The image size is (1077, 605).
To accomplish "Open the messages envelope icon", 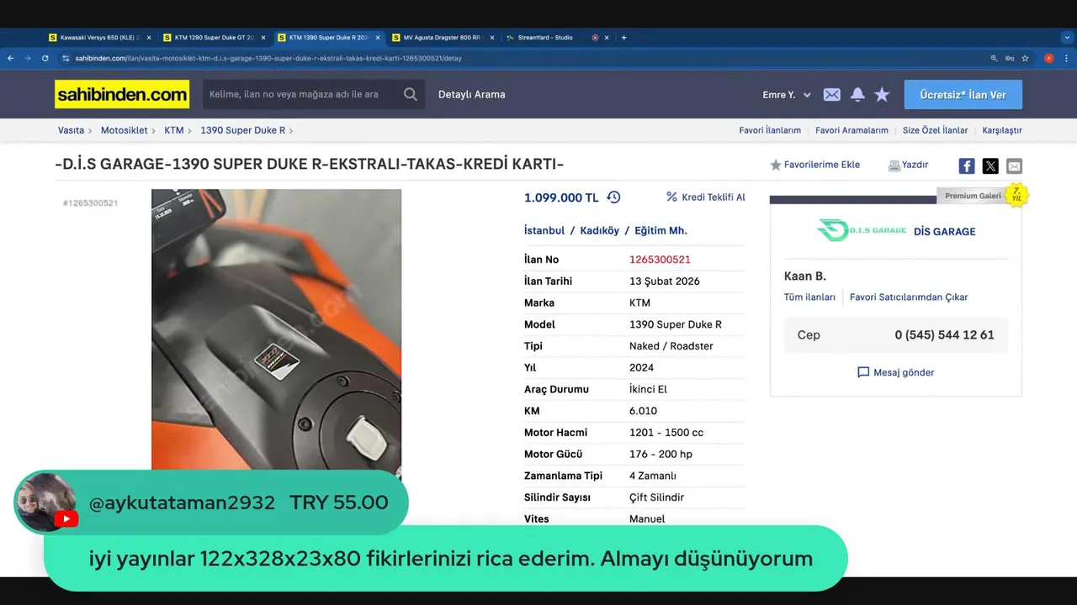I will click(831, 95).
